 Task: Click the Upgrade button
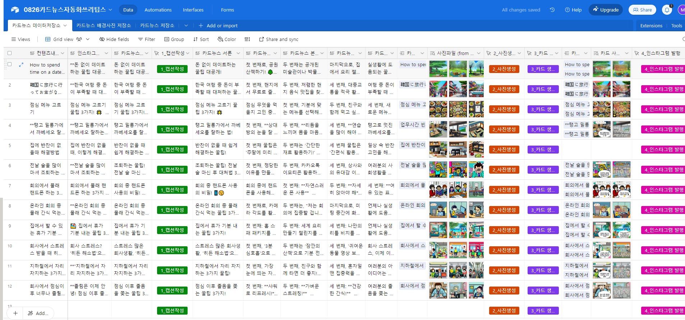coord(606,10)
